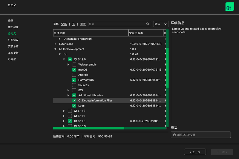Image resolution: width=239 pixels, height=159 pixels.
Task: Expand the Qt 6.11.1 node
Action: coord(64,116)
